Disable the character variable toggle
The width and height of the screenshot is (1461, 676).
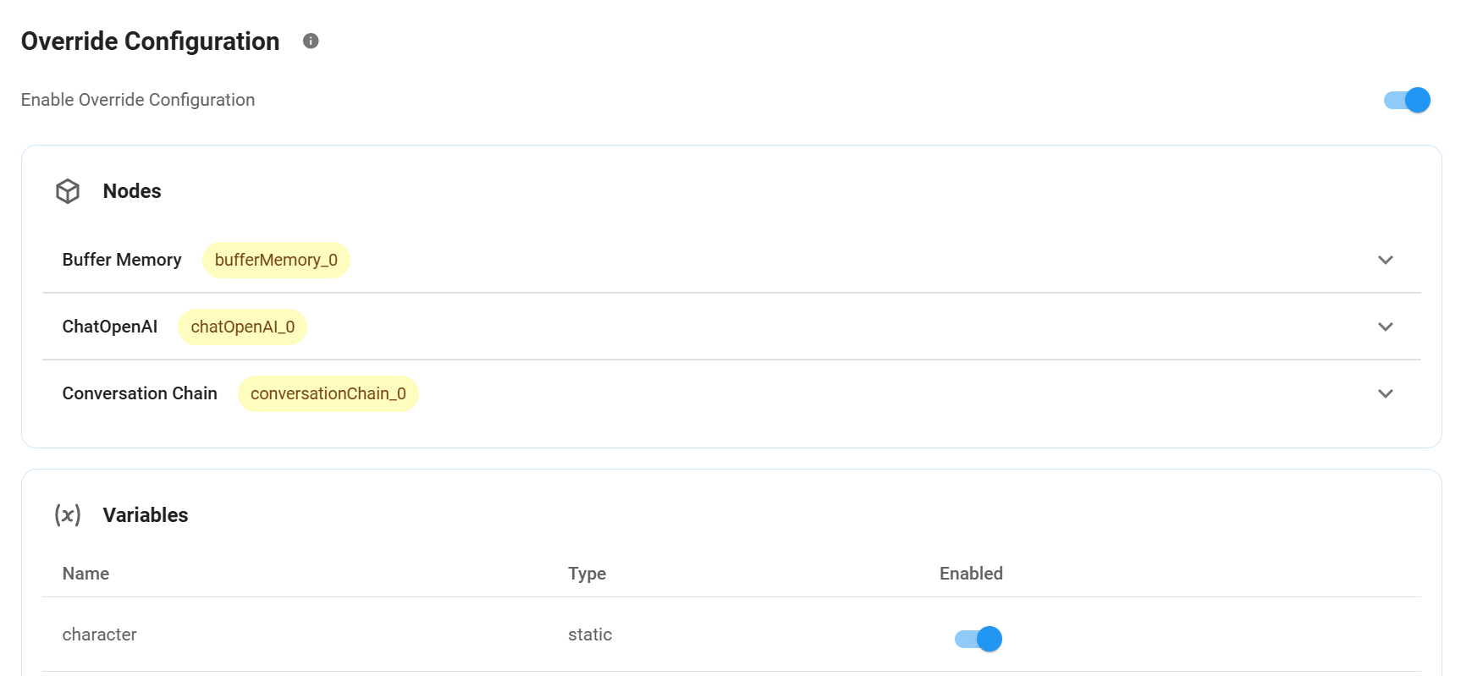click(978, 639)
